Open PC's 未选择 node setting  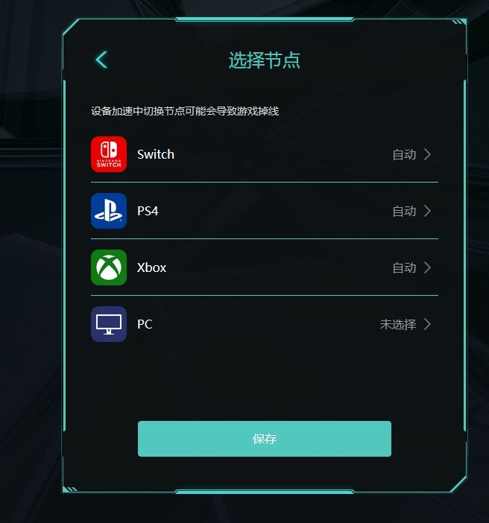coord(398,325)
